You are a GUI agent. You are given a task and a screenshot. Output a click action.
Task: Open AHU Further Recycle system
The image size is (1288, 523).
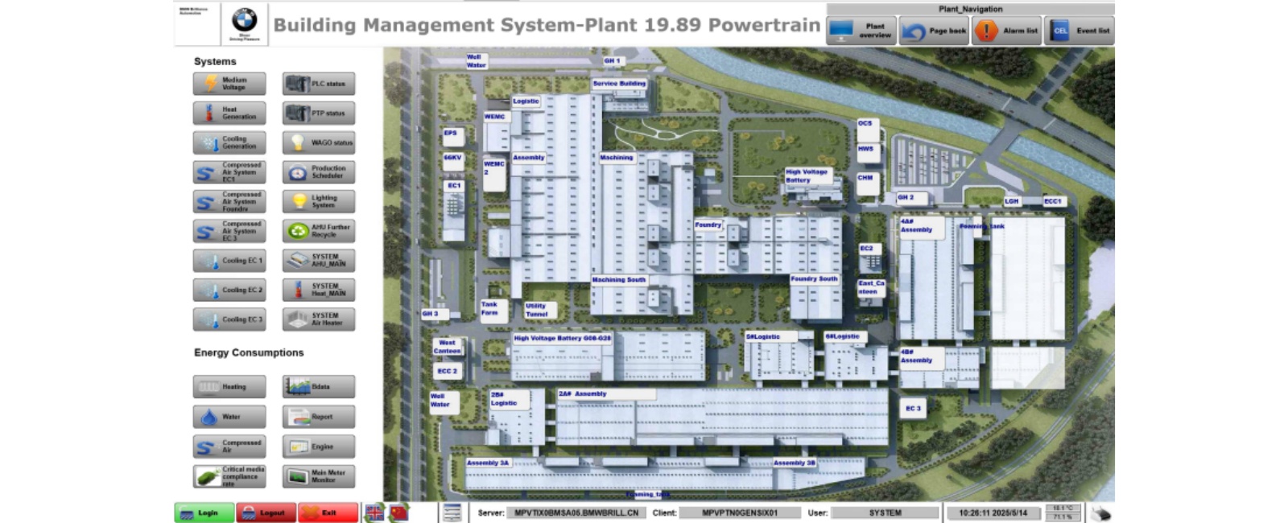click(x=319, y=232)
